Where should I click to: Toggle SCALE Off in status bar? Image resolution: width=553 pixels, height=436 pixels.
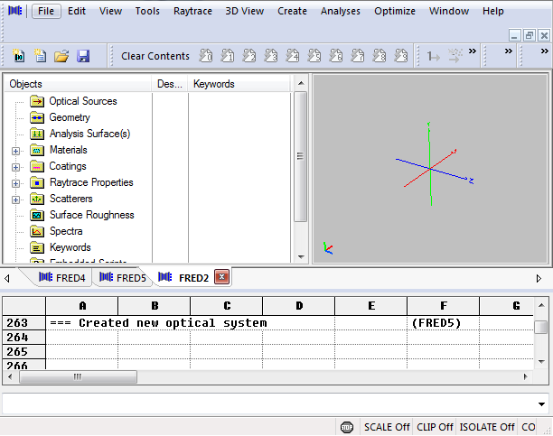tap(387, 427)
